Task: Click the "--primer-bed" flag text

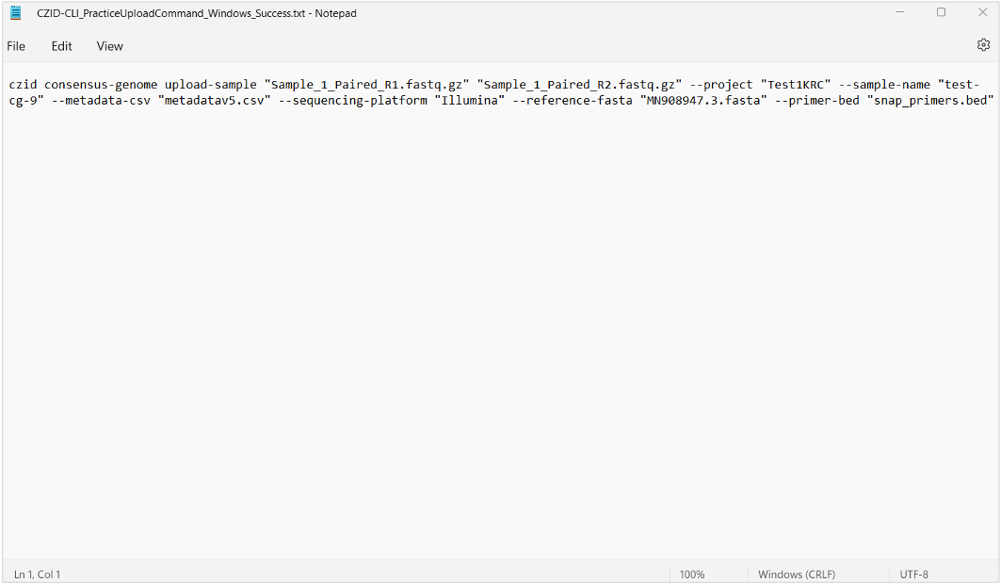Action: (x=817, y=101)
